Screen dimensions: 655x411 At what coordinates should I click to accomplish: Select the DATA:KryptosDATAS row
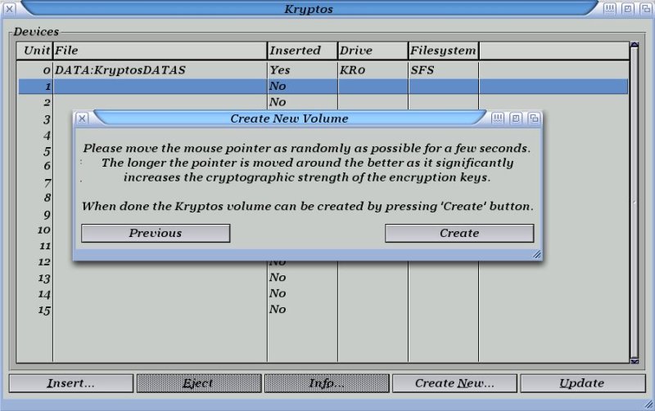tap(323, 70)
